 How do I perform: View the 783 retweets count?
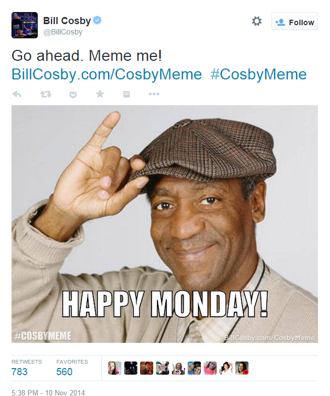(x=19, y=371)
